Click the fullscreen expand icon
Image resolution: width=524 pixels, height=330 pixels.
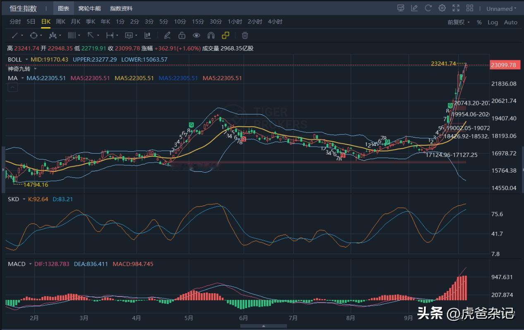click(x=456, y=8)
